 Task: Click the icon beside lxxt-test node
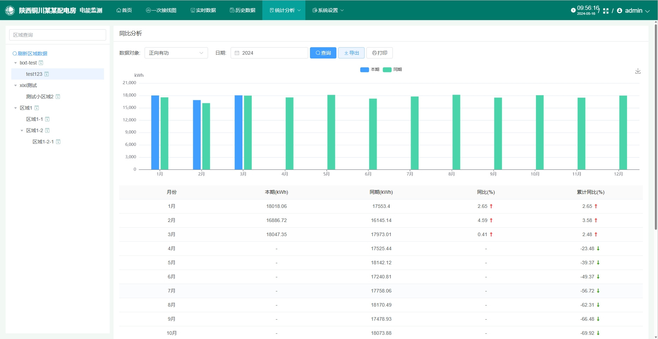(x=41, y=63)
